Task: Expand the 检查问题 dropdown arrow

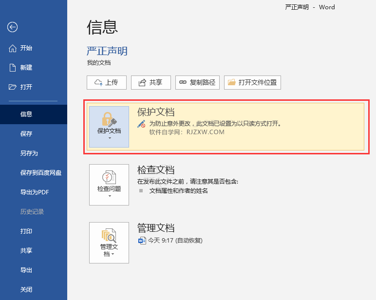Action: coord(110,196)
